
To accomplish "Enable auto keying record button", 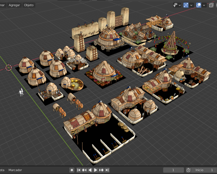I will (72, 170).
